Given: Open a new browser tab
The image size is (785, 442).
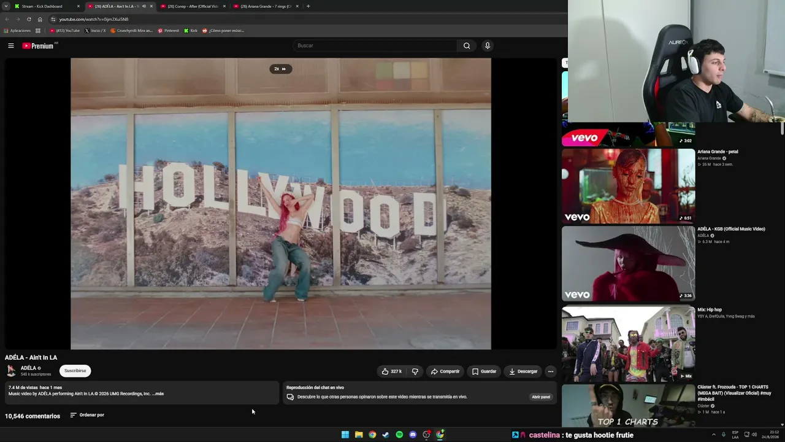Looking at the screenshot, I should (x=308, y=6).
